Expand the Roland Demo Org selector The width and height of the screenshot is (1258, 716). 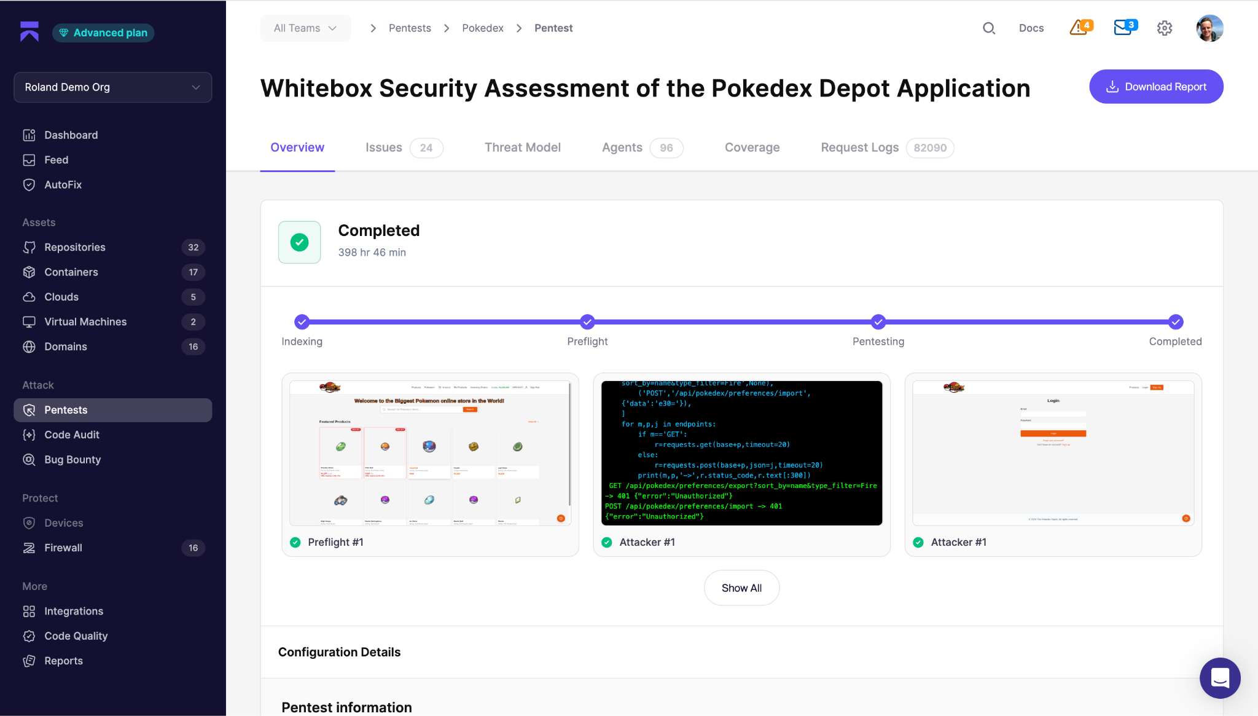coord(113,87)
